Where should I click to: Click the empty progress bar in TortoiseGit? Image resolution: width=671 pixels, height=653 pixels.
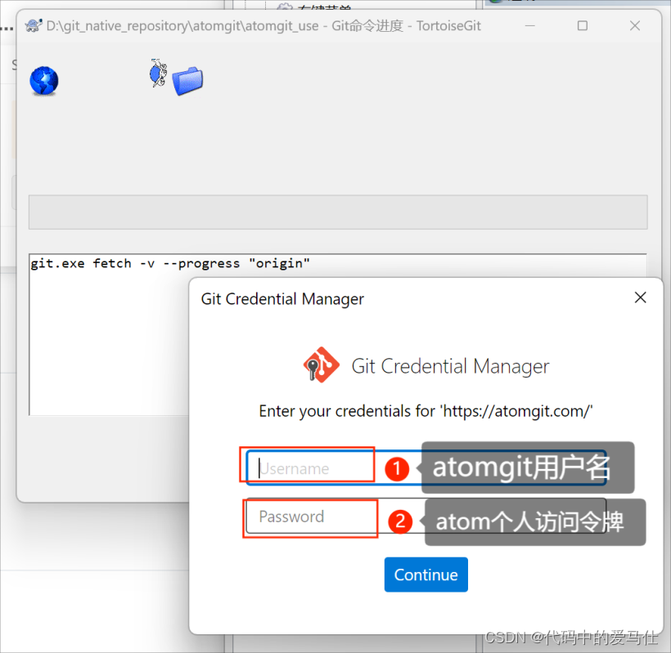[x=338, y=212]
